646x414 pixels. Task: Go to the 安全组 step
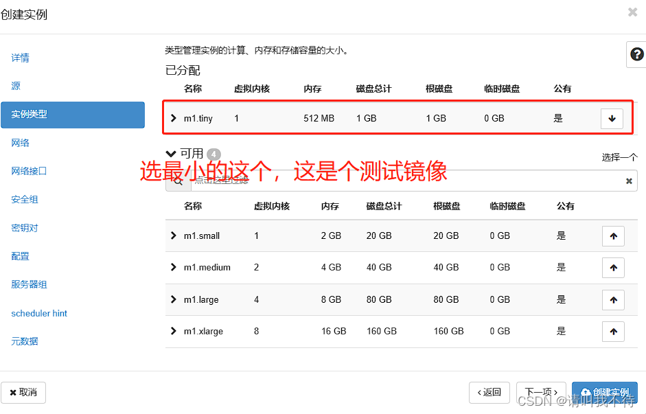(23, 199)
